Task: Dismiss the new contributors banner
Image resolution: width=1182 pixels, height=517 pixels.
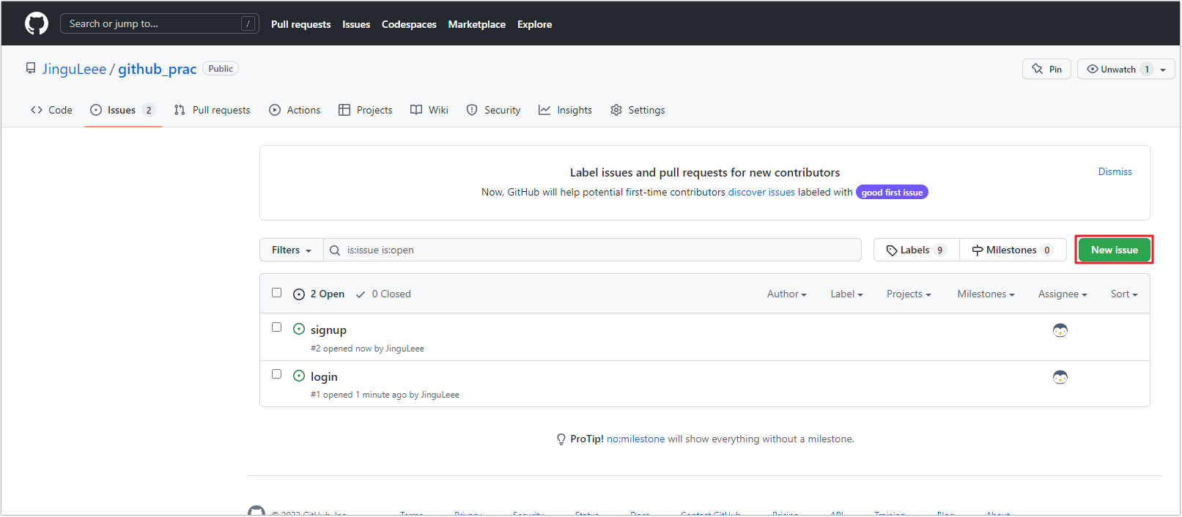Action: [x=1115, y=171]
